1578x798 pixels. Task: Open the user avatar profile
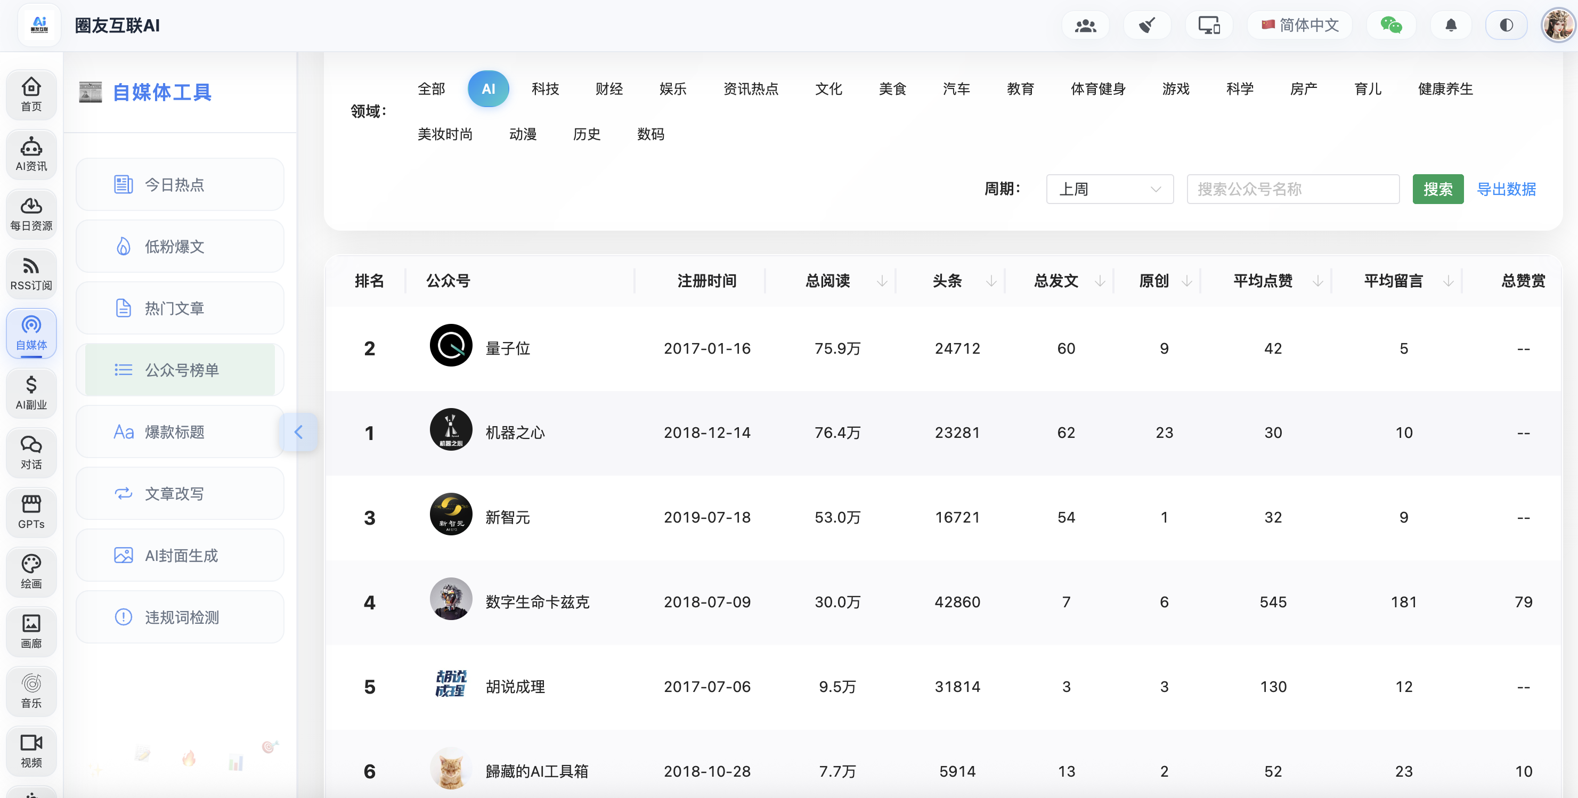click(1558, 25)
